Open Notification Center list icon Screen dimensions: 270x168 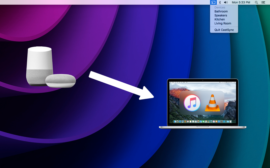[x=263, y=2]
